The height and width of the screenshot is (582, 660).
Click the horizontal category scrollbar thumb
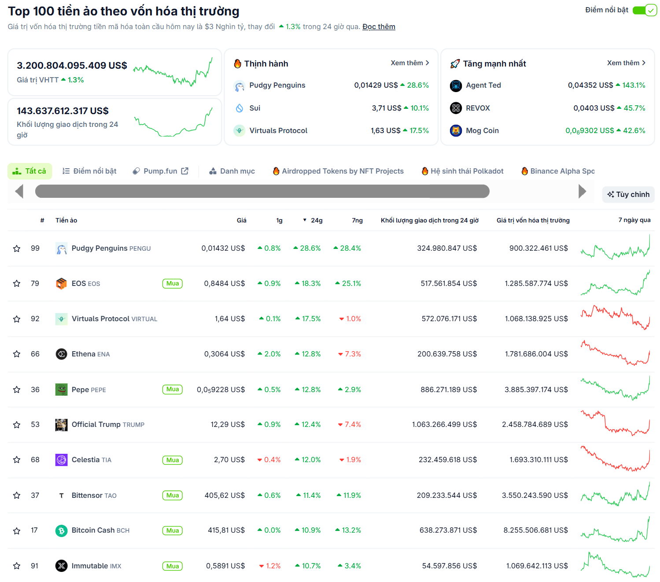[262, 191]
